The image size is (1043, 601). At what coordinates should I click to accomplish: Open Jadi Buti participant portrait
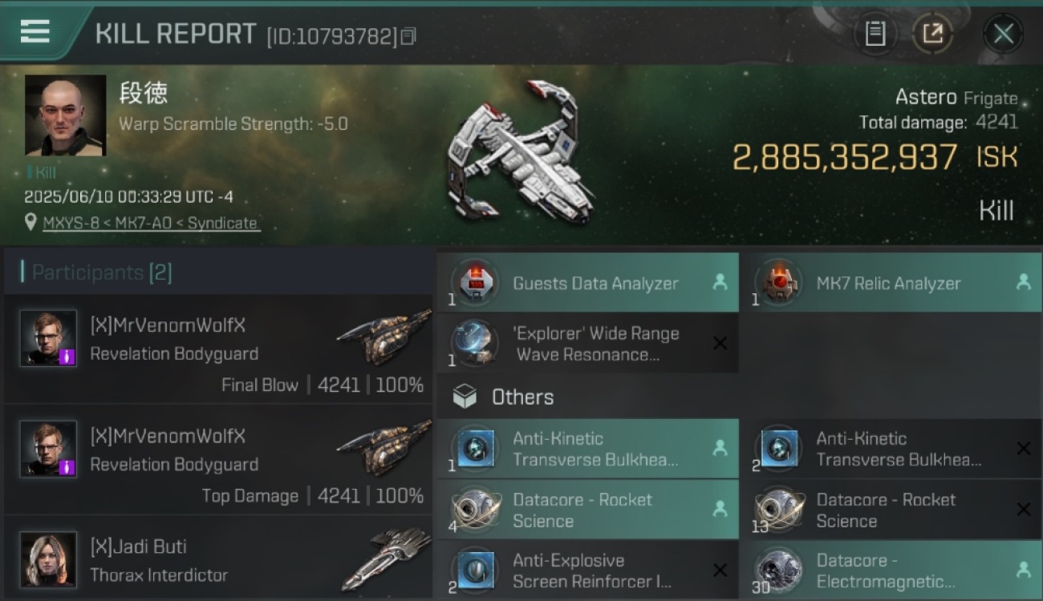coord(48,559)
